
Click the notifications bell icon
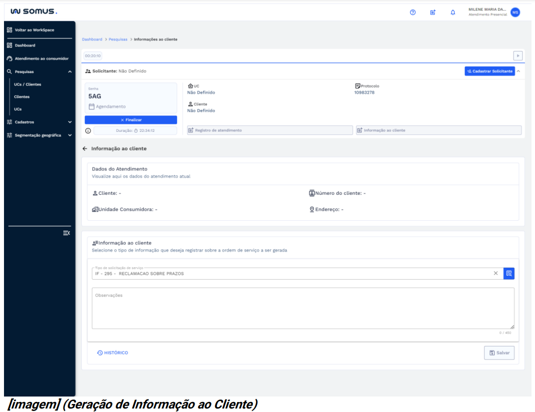point(453,12)
